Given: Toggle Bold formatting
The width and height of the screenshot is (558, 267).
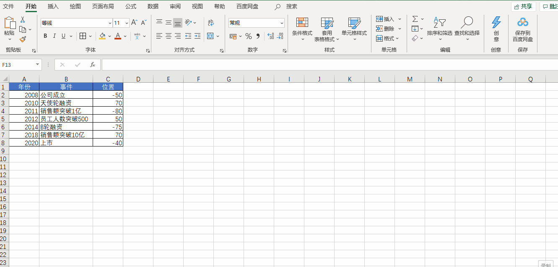Looking at the screenshot, I should (x=45, y=36).
